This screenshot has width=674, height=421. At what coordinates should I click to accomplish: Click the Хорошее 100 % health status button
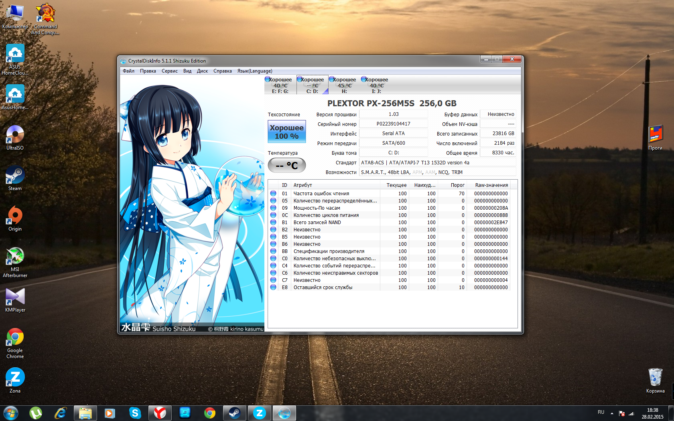coord(287,132)
